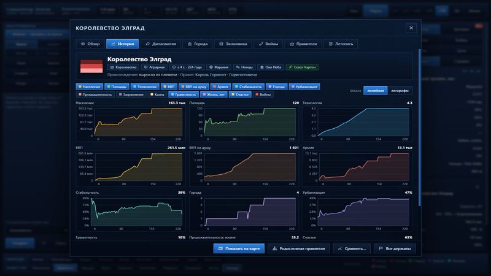
Task: Click the Элград kingdom flag
Action: (91, 66)
